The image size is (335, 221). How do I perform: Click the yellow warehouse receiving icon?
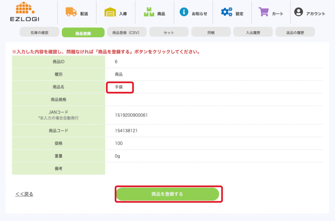point(110,12)
